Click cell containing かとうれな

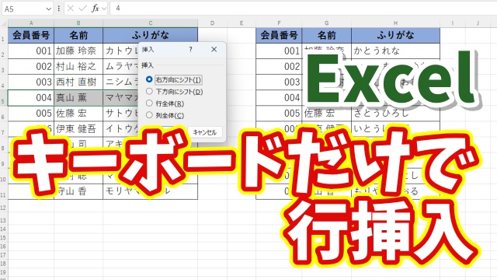point(395,51)
